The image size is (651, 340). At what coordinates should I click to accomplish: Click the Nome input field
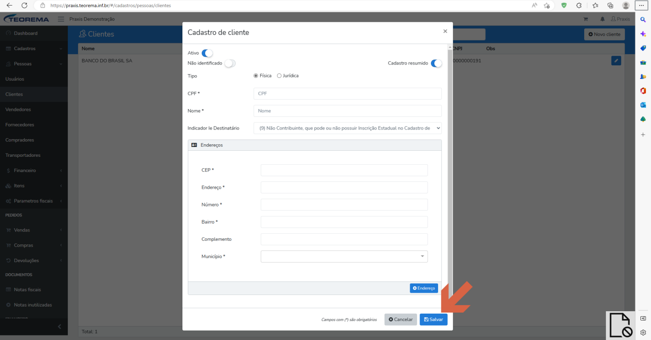click(x=348, y=111)
